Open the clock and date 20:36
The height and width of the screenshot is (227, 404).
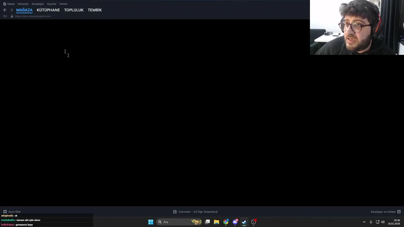394,222
